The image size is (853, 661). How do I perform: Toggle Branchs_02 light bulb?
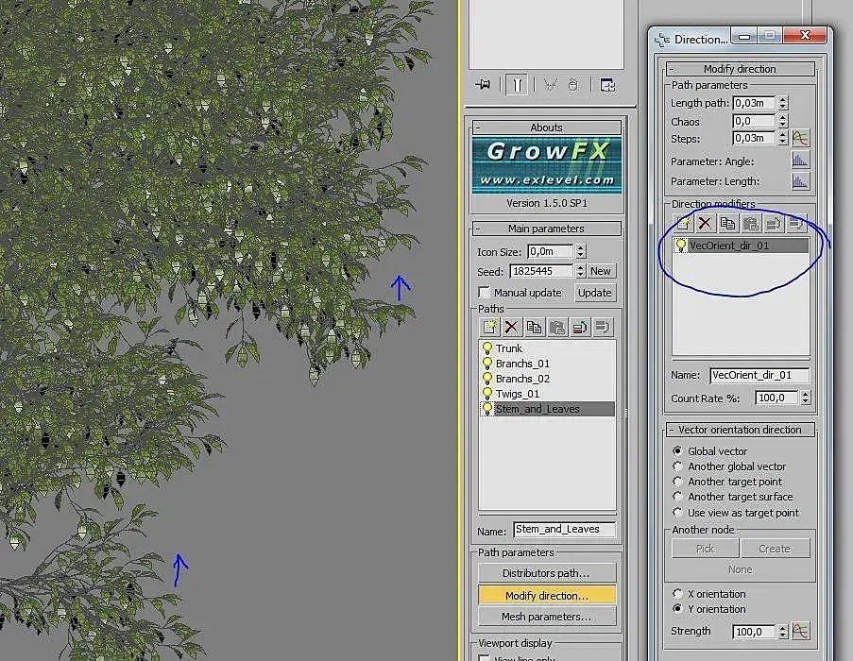487,379
